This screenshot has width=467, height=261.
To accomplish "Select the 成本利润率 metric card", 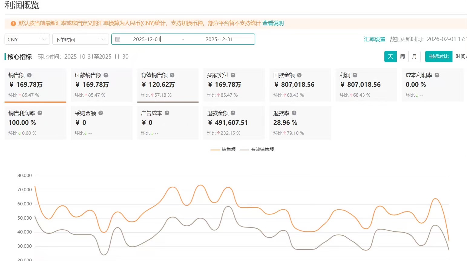I will pyautogui.click(x=433, y=85).
